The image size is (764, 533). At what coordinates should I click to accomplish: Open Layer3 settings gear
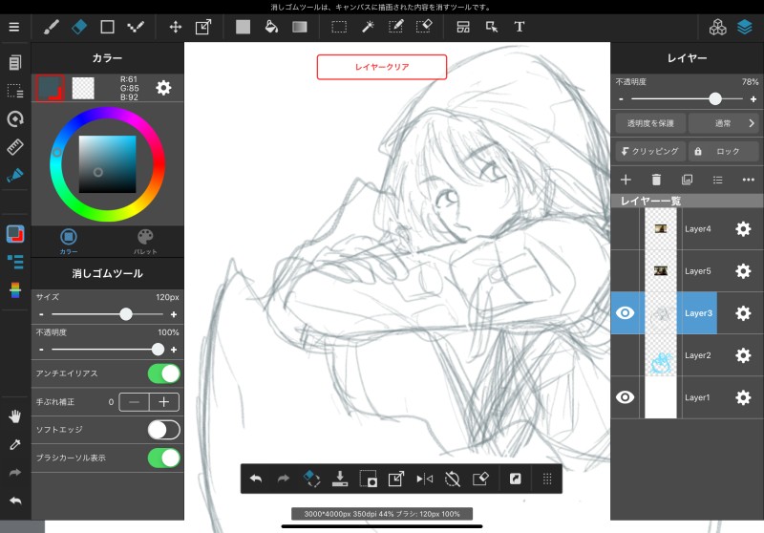[743, 312]
